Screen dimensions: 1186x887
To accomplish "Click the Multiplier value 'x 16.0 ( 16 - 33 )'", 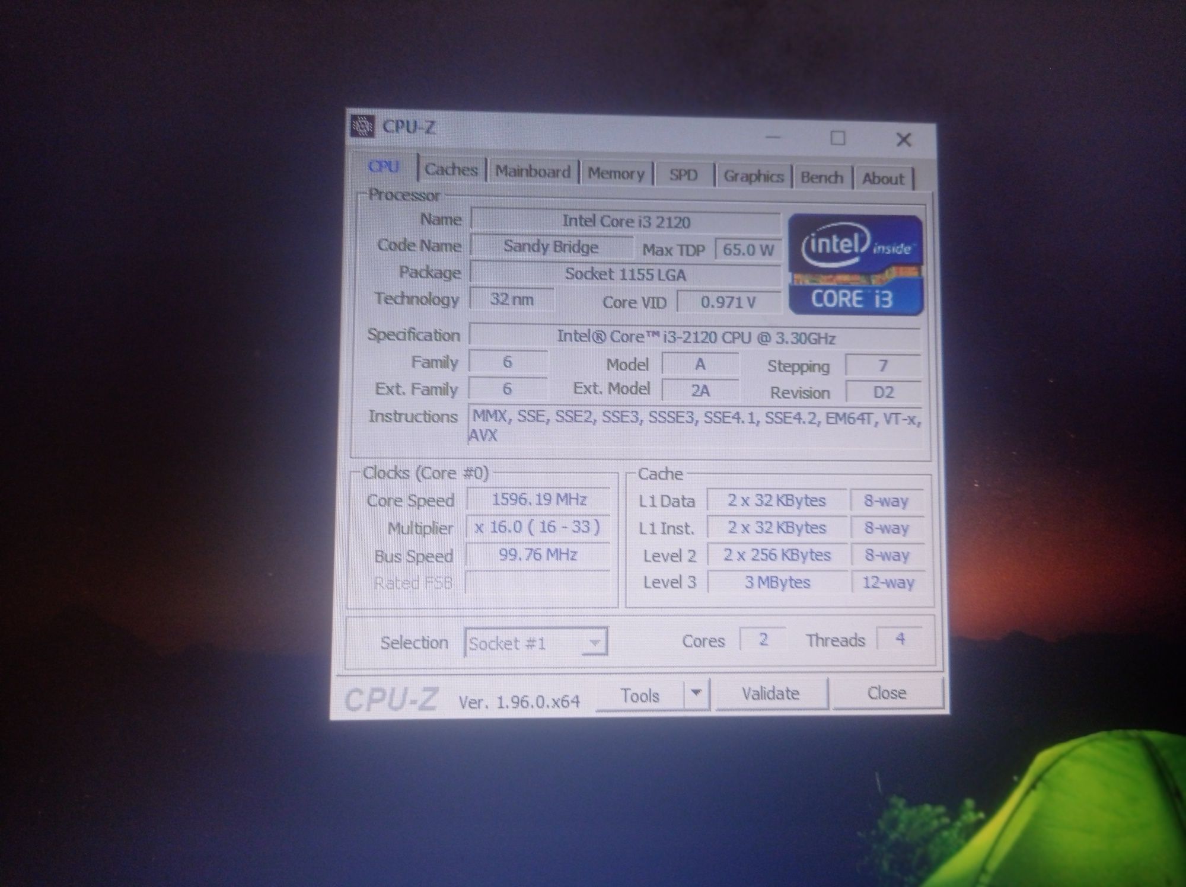I will pos(538,527).
